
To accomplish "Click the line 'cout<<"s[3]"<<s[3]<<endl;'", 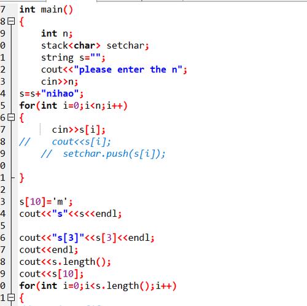I will tap(87, 238).
